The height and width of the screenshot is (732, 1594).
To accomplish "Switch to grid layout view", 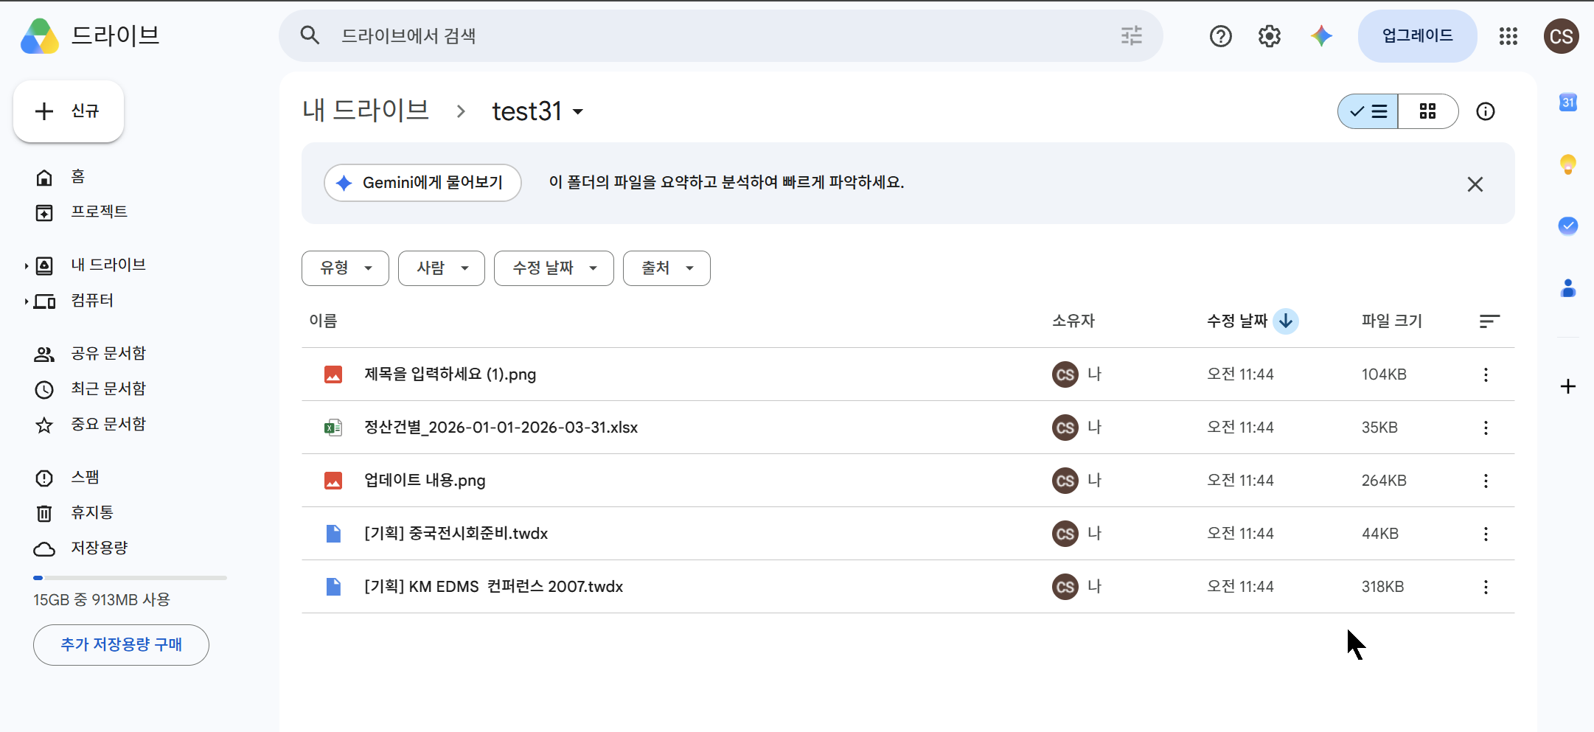I will tap(1428, 111).
